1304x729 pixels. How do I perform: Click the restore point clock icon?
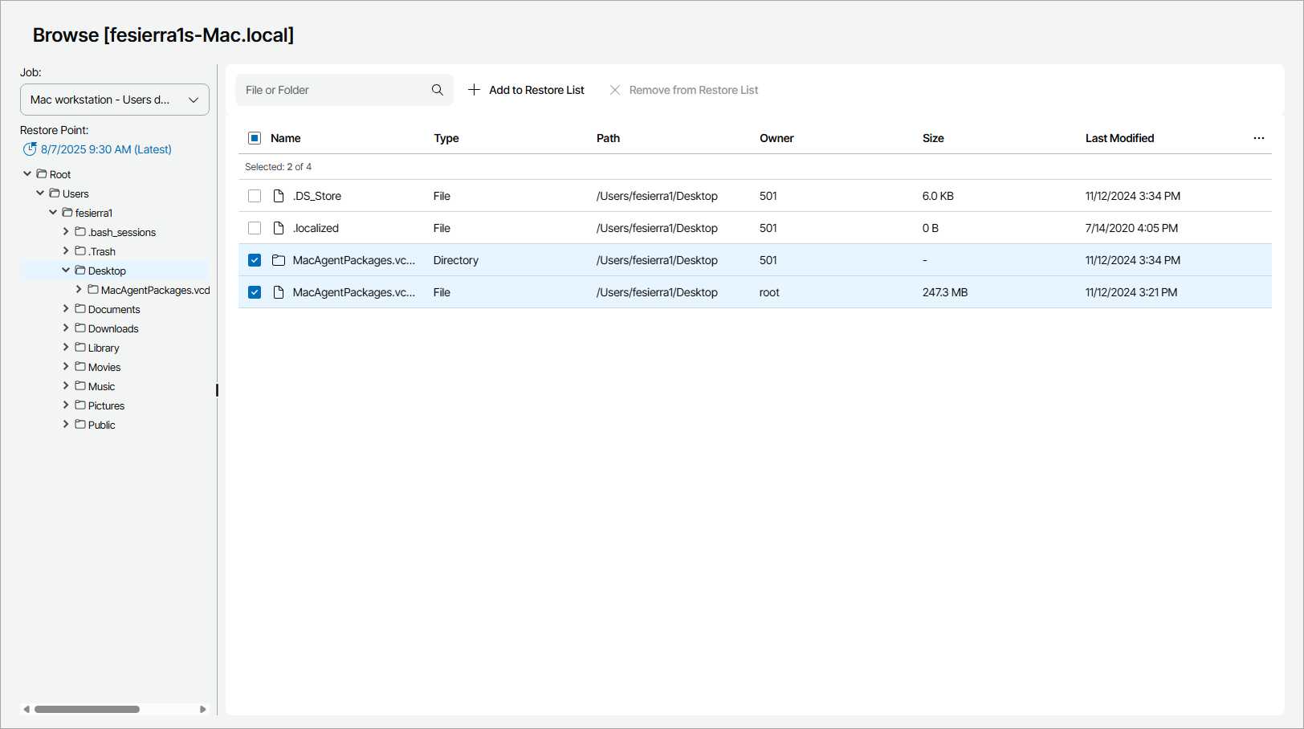[x=30, y=149]
